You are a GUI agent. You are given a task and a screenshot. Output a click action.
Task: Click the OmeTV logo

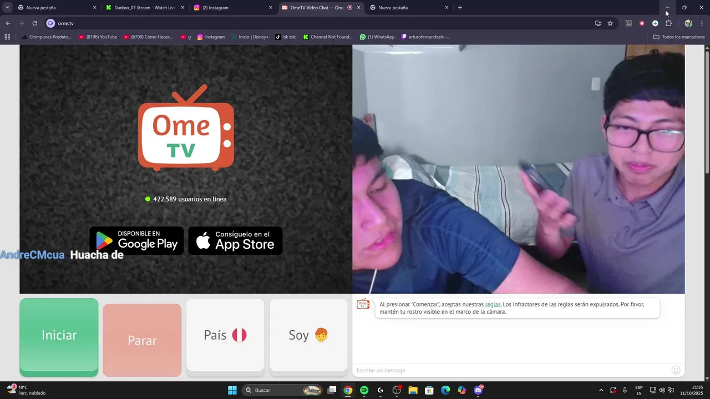coord(186,128)
